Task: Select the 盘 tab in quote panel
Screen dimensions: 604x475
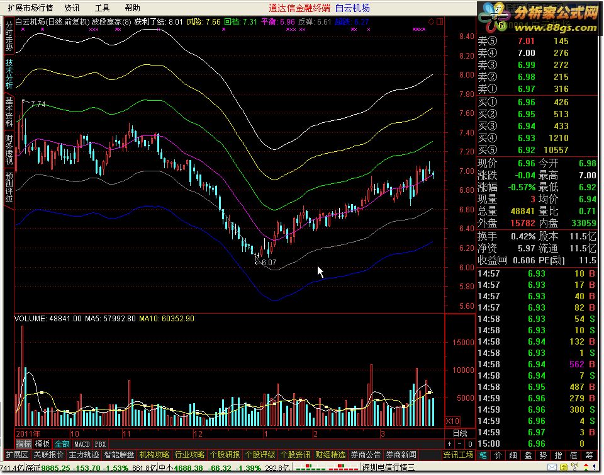Action: click(528, 455)
